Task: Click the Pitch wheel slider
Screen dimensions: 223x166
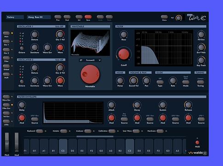Action: click(7, 142)
